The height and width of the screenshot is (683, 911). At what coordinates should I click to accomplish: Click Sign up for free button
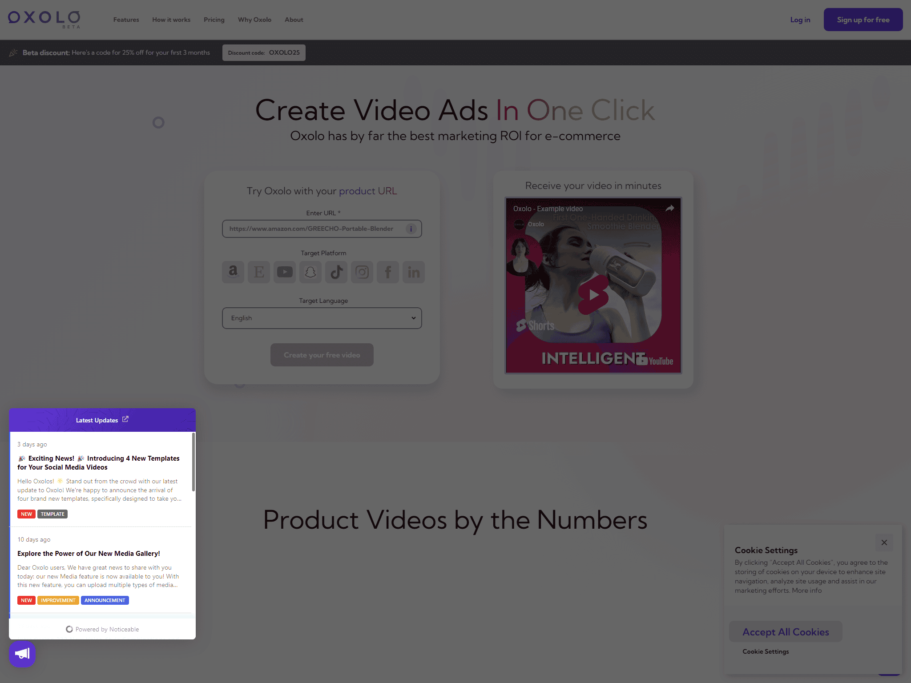coord(863,20)
